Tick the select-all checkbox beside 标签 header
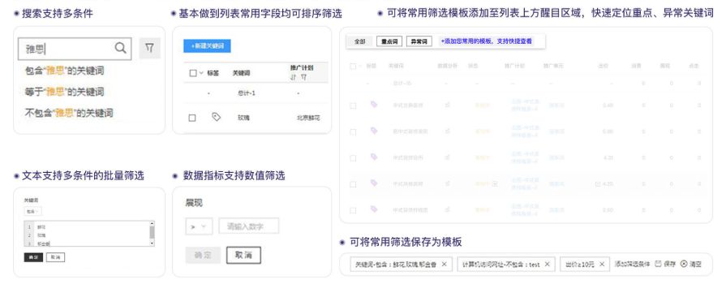 click(x=193, y=73)
